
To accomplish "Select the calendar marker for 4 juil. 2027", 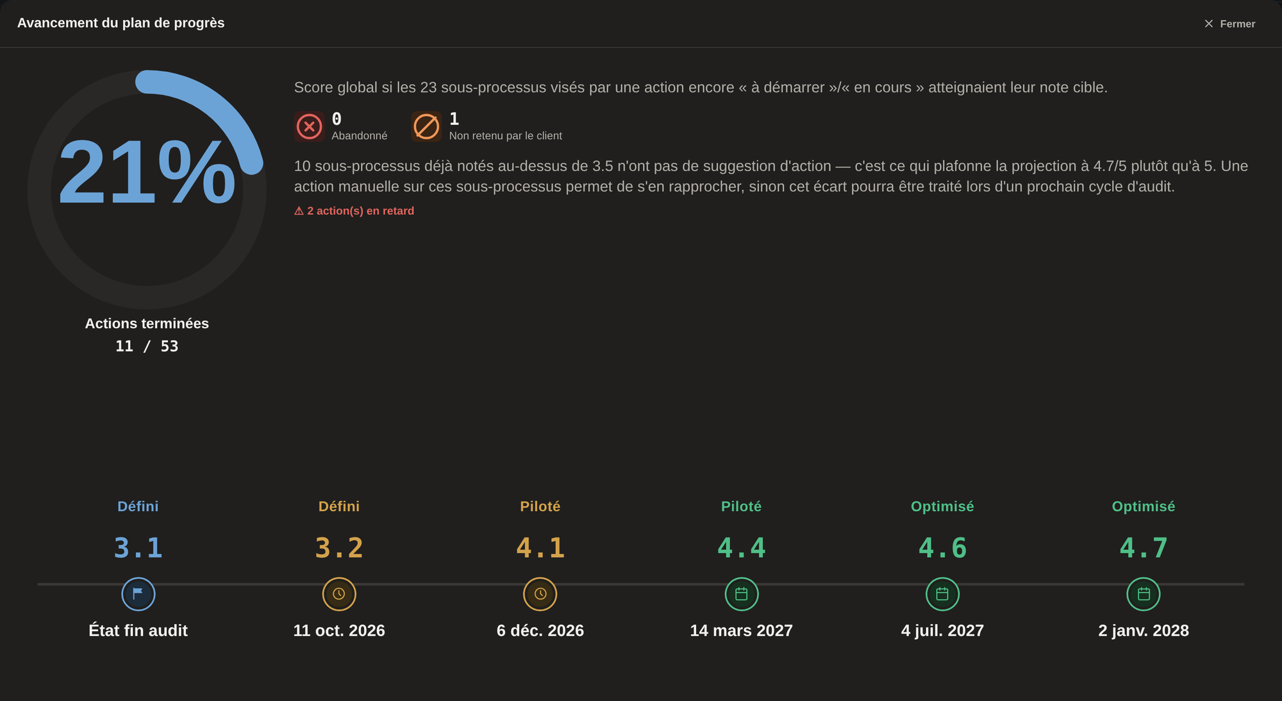I will 942,594.
